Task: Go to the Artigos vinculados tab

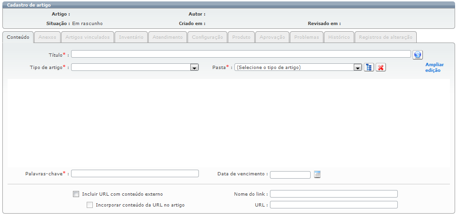Action: click(x=88, y=37)
